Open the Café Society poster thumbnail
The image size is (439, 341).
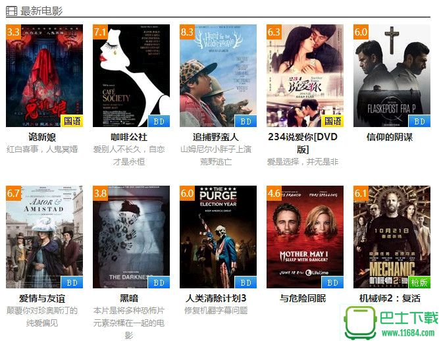point(132,76)
